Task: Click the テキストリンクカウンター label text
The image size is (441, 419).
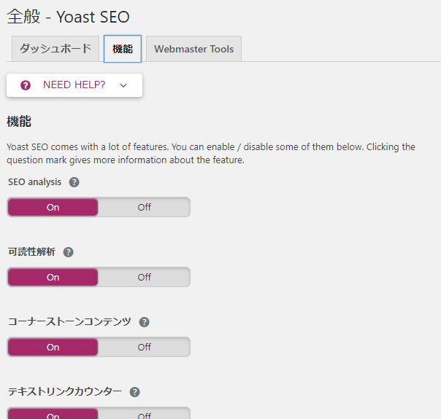Action: [65, 391]
